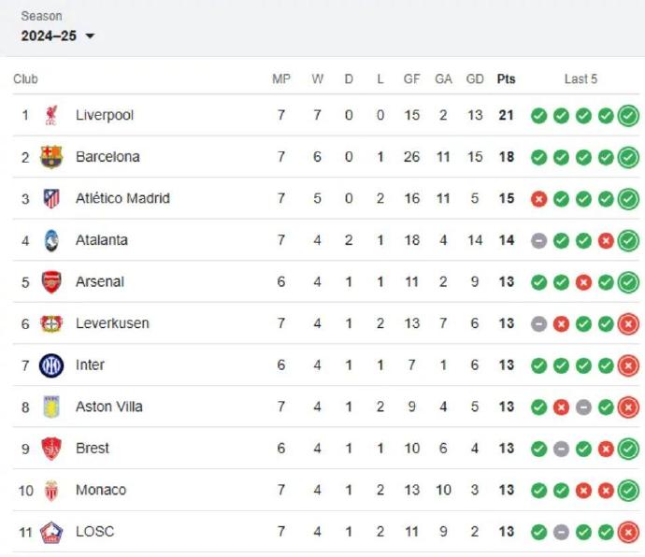
Task: Click the Barcelona club crest icon
Action: (51, 157)
